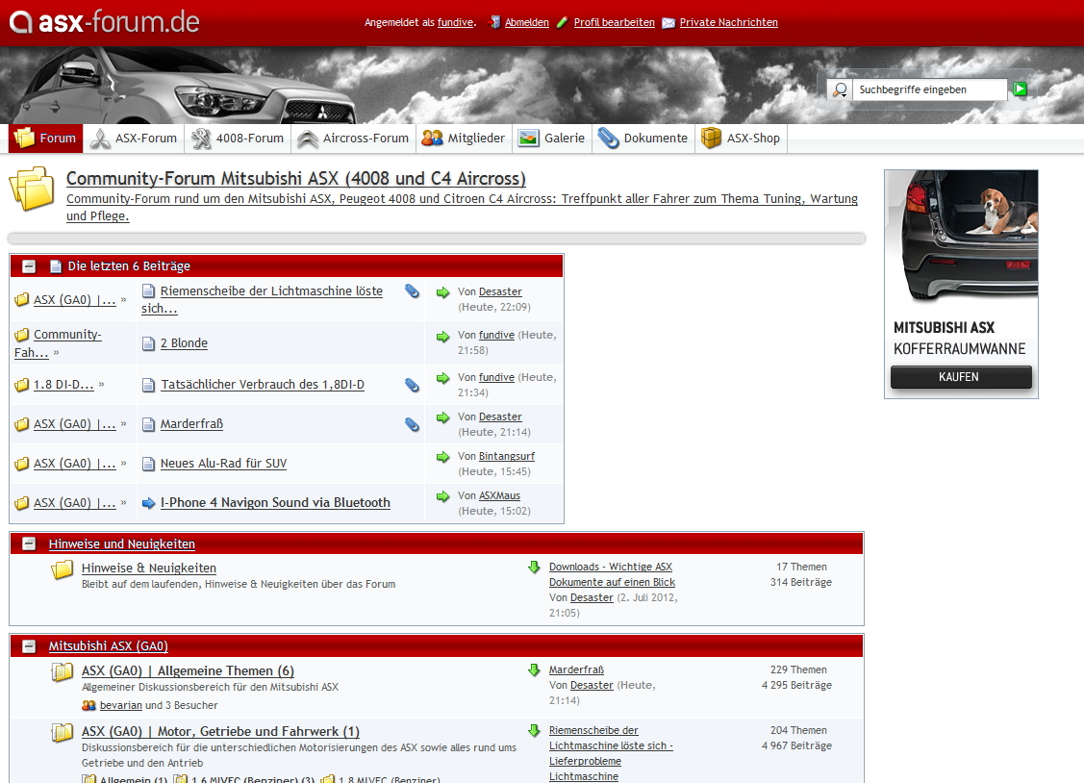Open Private Nachrichten link
Image resolution: width=1084 pixels, height=783 pixels.
tap(728, 22)
